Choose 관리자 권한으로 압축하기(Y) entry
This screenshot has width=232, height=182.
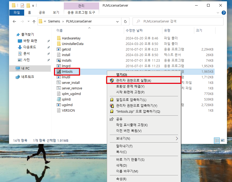click(144, 106)
